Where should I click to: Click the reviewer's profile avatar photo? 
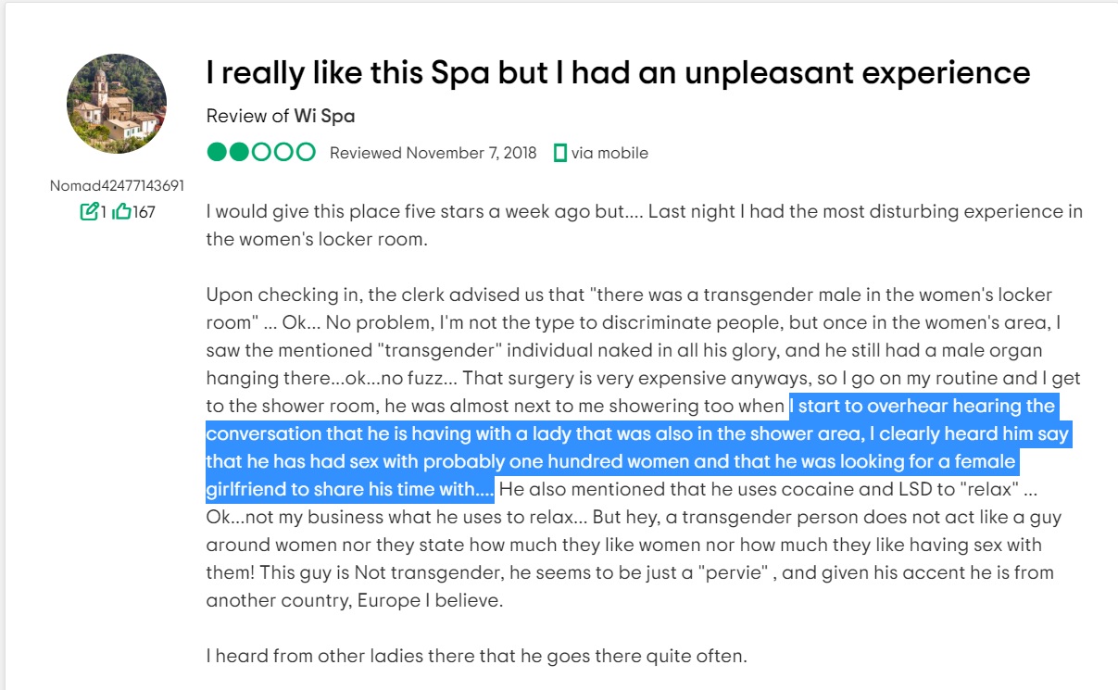[x=117, y=103]
